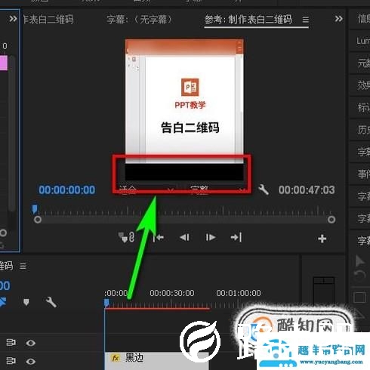This screenshot has height=370, width=370.
Task: Select the 黑边 clip in the timeline
Action: [x=156, y=361]
